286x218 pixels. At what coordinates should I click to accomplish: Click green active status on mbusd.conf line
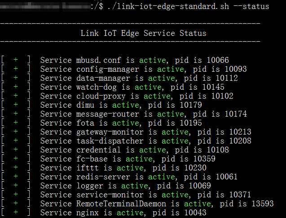153,60
